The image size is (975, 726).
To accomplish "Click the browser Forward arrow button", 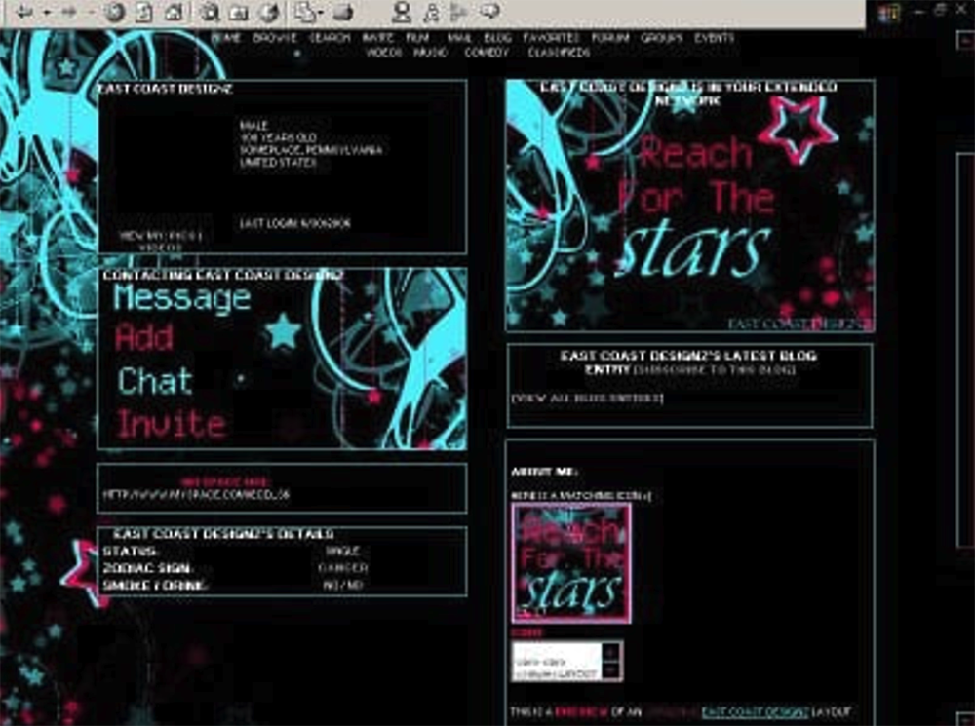I will coord(69,13).
